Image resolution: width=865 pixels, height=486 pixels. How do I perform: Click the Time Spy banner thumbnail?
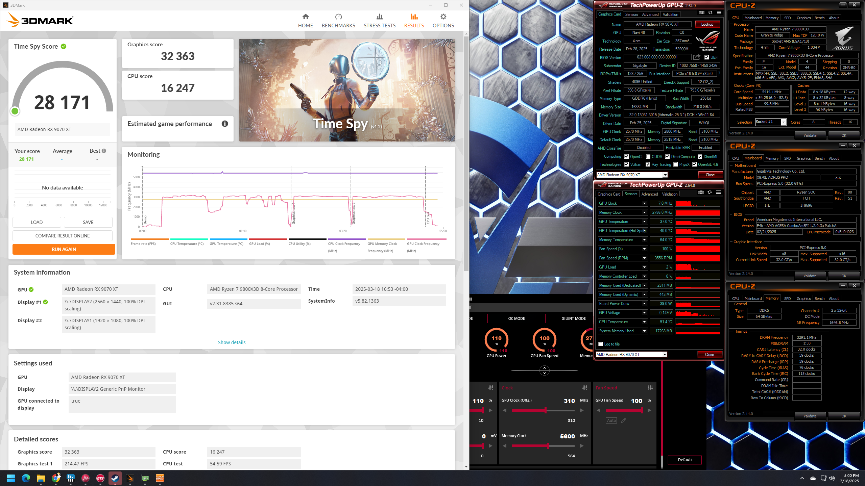point(347,90)
